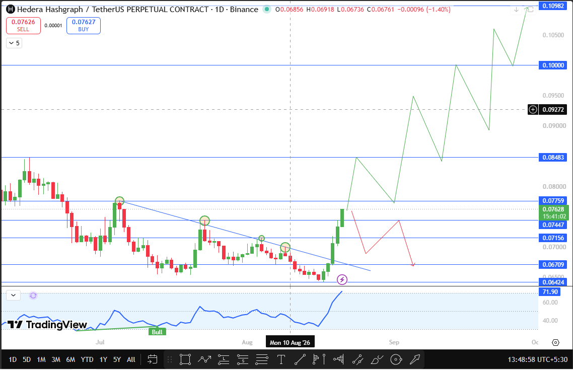
Task: Select the 1D time range
Action: (13, 359)
